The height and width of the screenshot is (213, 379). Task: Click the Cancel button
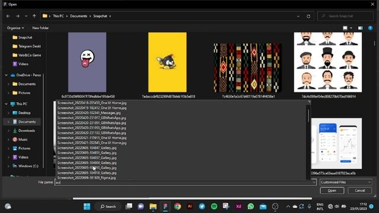359,191
